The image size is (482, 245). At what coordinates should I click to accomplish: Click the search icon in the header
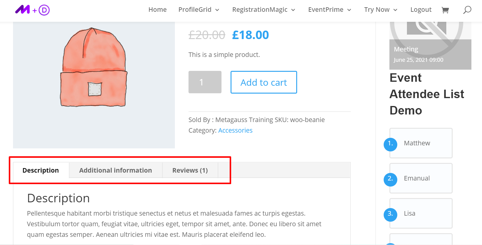pos(467,10)
